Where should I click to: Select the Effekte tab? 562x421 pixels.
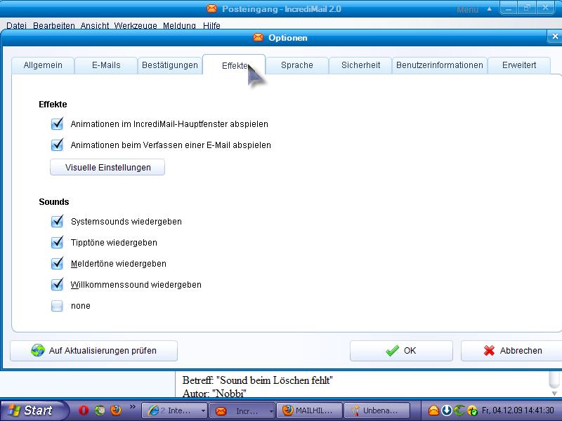[x=234, y=65]
